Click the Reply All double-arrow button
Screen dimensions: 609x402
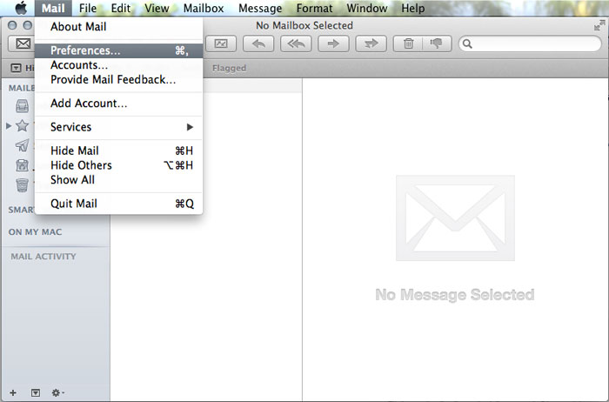pos(296,44)
